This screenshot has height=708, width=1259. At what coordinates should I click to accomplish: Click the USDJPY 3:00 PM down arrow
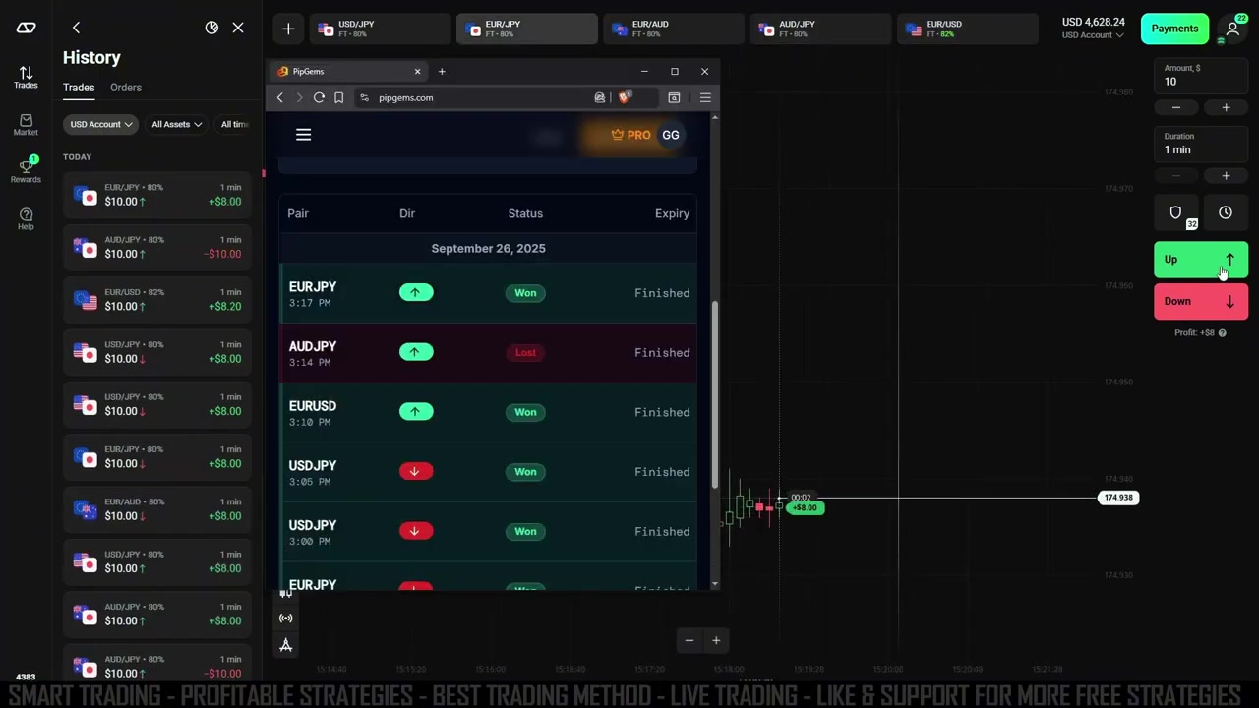click(x=415, y=532)
